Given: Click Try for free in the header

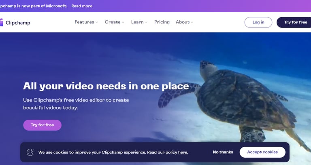Looking at the screenshot, I should (294, 22).
